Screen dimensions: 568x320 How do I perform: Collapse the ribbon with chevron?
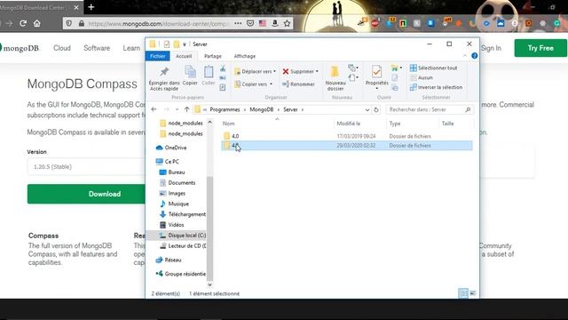pyautogui.click(x=465, y=56)
